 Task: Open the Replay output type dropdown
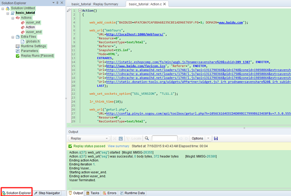(89, 138)
